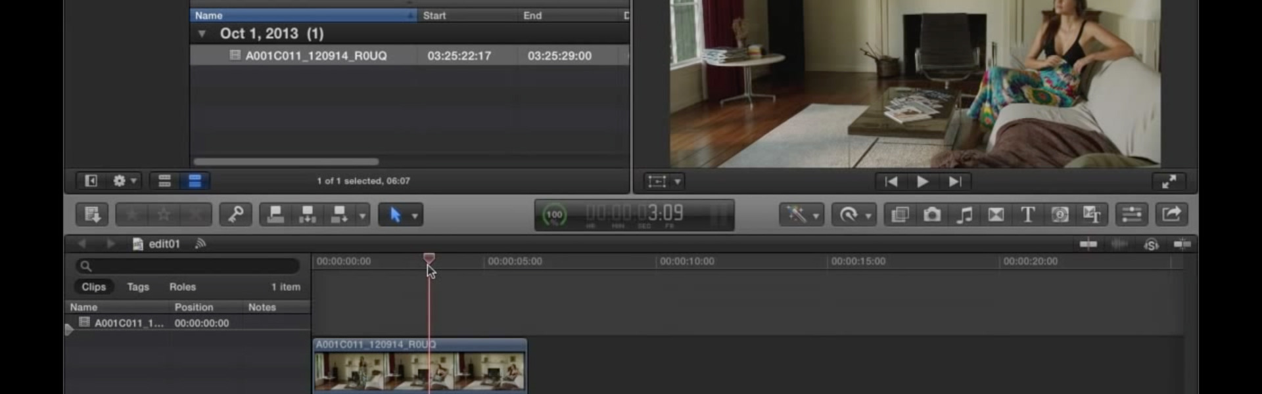Open the Keyword Editor key icon

tap(235, 215)
